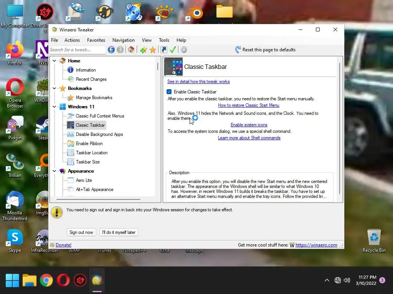Viewport: 393px width, 294px height.
Task: Collapse the Home tree node
Action: [x=54, y=61]
